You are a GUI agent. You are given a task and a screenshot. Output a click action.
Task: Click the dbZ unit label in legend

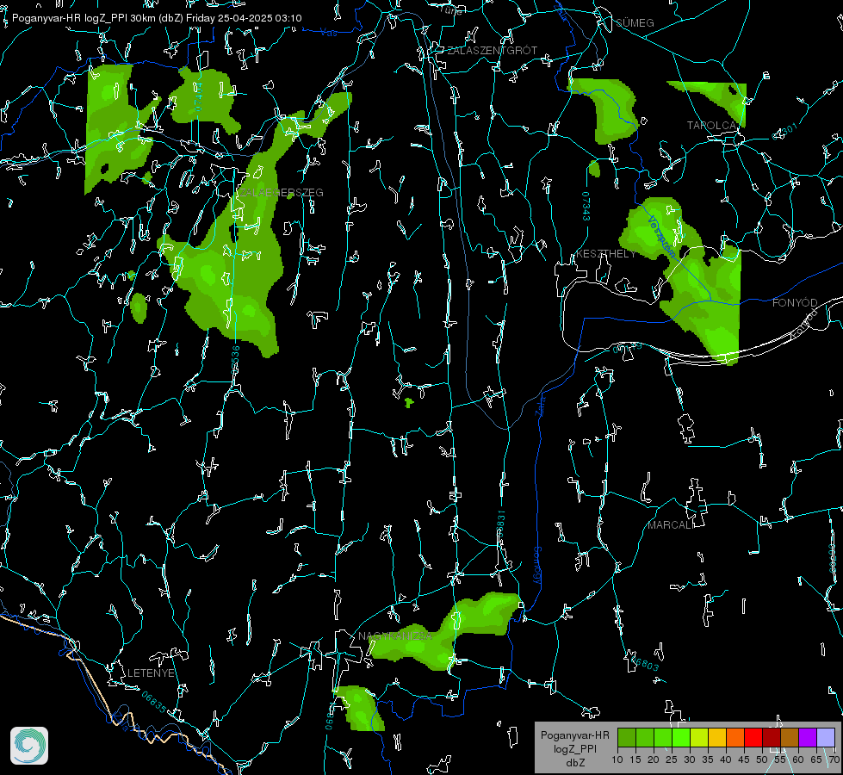[x=574, y=763]
